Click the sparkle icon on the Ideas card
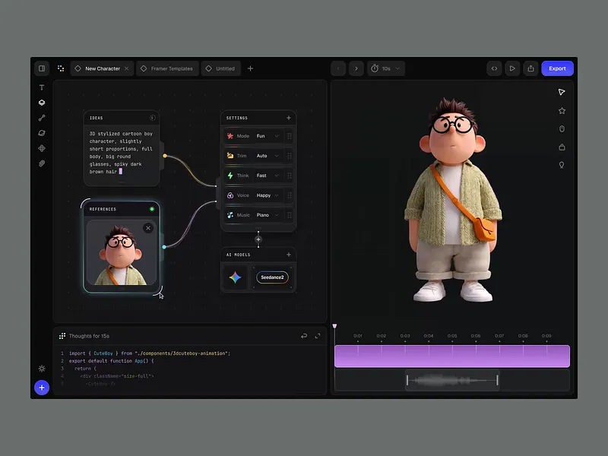The width and height of the screenshot is (608, 456). [154, 118]
